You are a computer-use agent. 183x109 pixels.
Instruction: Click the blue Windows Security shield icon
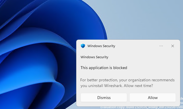(x=83, y=46)
